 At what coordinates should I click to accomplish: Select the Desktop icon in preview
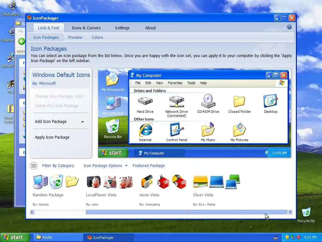tap(270, 101)
